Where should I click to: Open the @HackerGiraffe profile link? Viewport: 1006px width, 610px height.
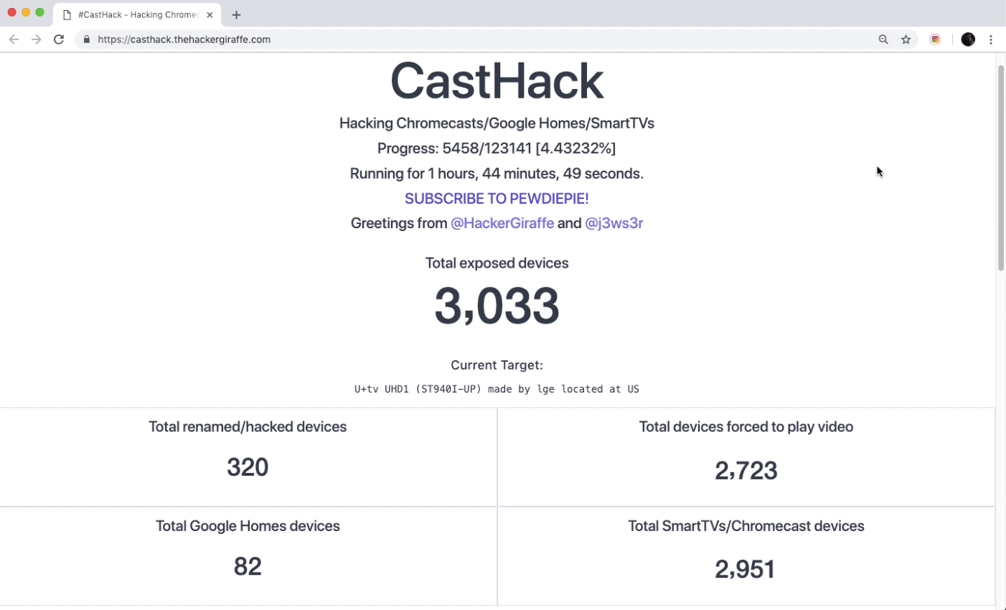tap(502, 223)
